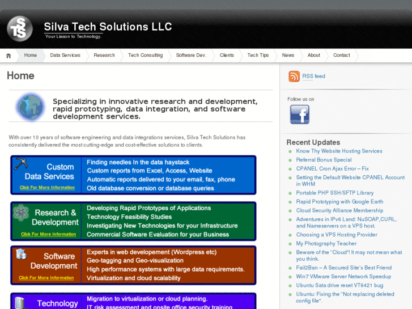The width and height of the screenshot is (412, 309).
Task: Open Know Thy Website Hosting Services
Action: click(x=339, y=151)
